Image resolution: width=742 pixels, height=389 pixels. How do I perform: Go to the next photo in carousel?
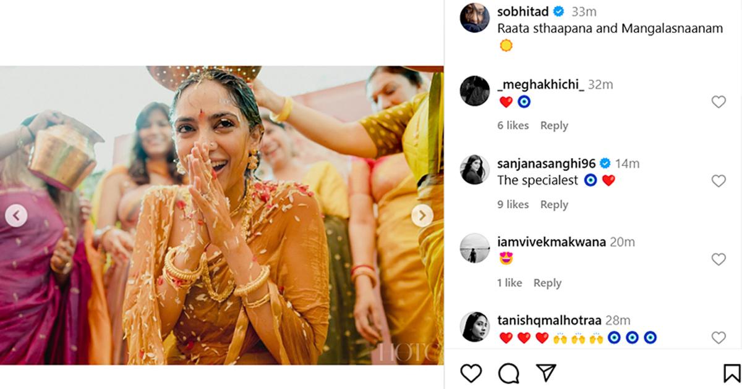pos(422,215)
